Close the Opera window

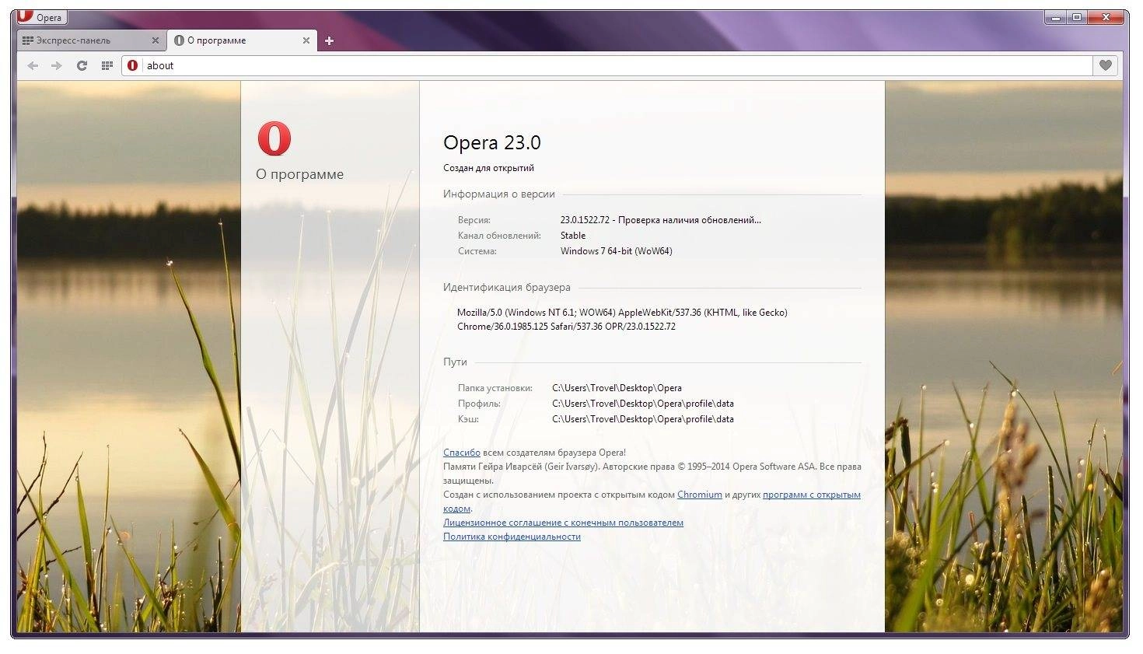(x=1106, y=17)
